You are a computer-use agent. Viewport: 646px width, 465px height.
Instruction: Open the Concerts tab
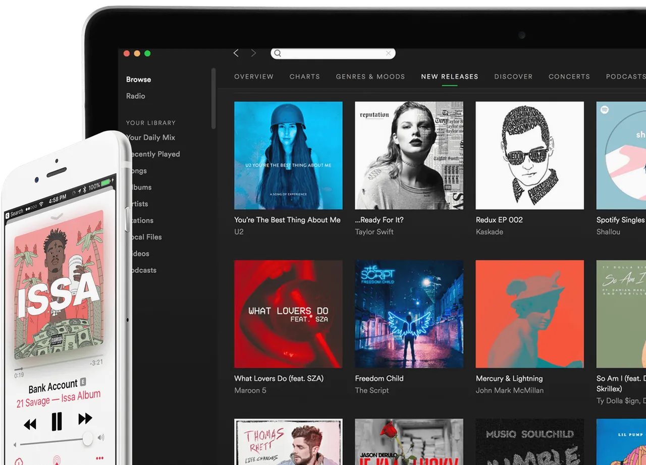pos(569,77)
